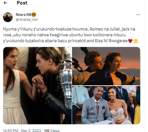Open the wedding couple photo in grey suit
The height and width of the screenshot is (132, 148).
coord(106,105)
